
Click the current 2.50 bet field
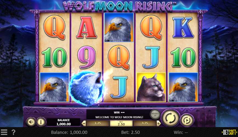point(121,123)
